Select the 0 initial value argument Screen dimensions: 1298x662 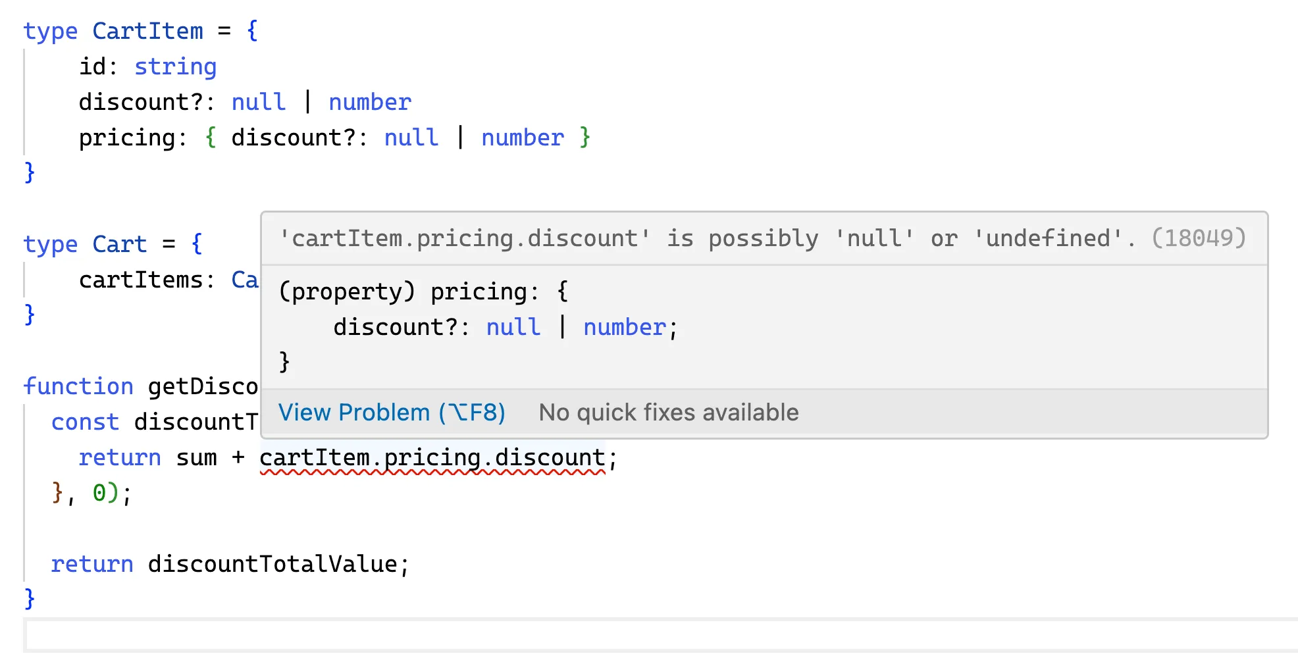100,492
